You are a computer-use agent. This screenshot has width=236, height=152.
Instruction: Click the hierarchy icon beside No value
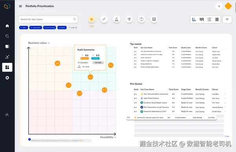point(79,66)
